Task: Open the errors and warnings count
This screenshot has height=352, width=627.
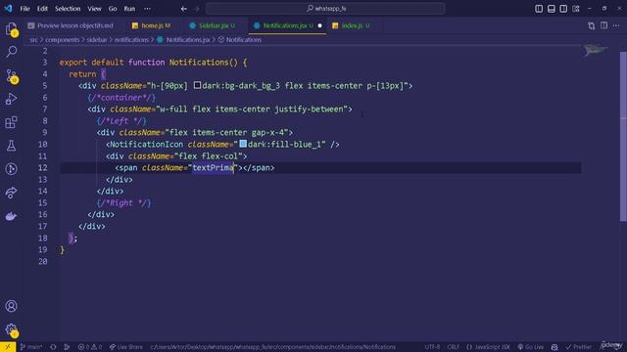Action: click(90, 347)
